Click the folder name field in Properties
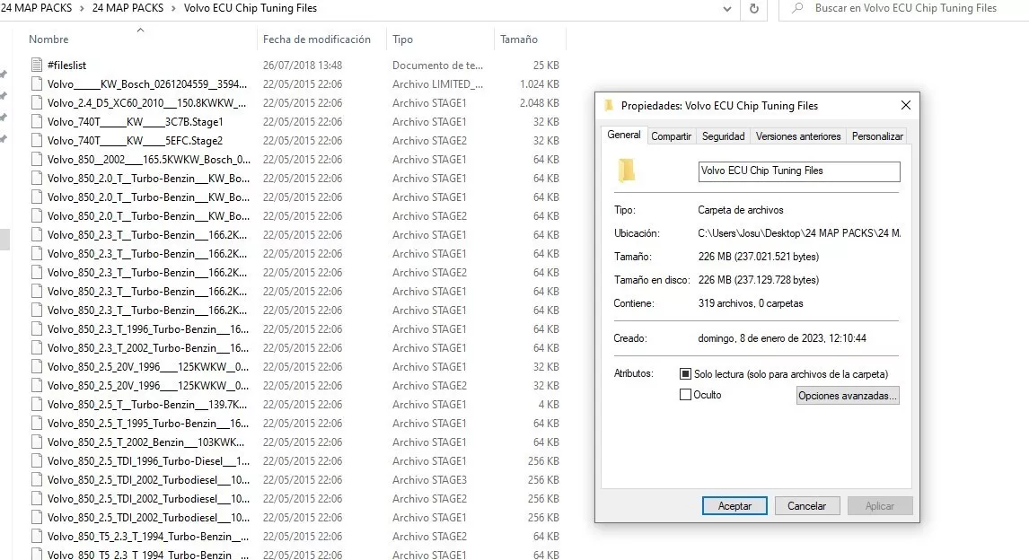The image size is (1029, 560). (799, 171)
